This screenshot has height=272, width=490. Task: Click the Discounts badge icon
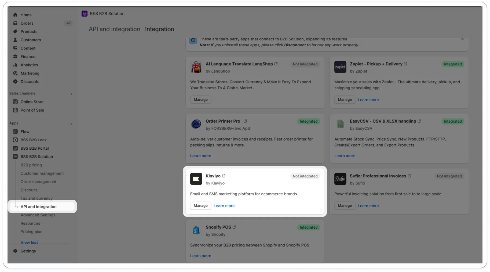coord(15,81)
